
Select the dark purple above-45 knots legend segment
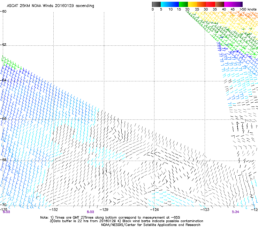[238, 4]
